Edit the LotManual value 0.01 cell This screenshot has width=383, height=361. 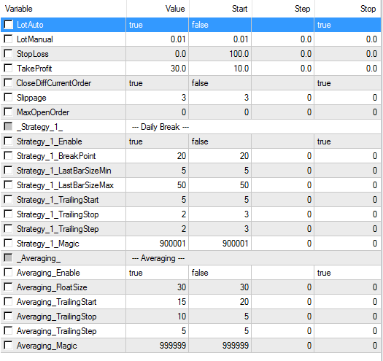click(x=158, y=39)
